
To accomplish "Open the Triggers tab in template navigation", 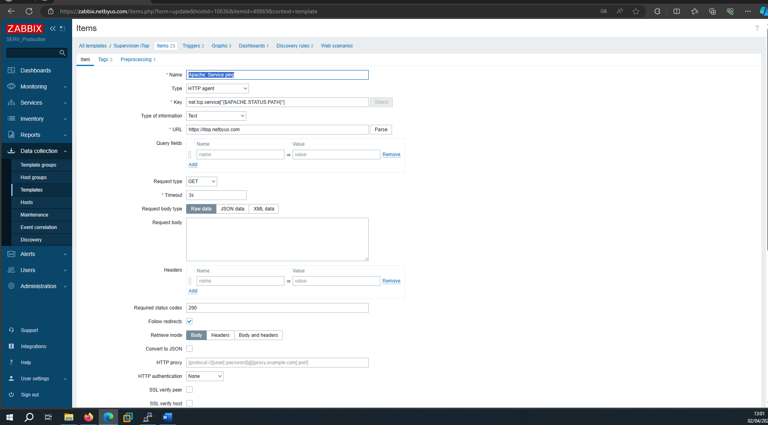I will (193, 46).
